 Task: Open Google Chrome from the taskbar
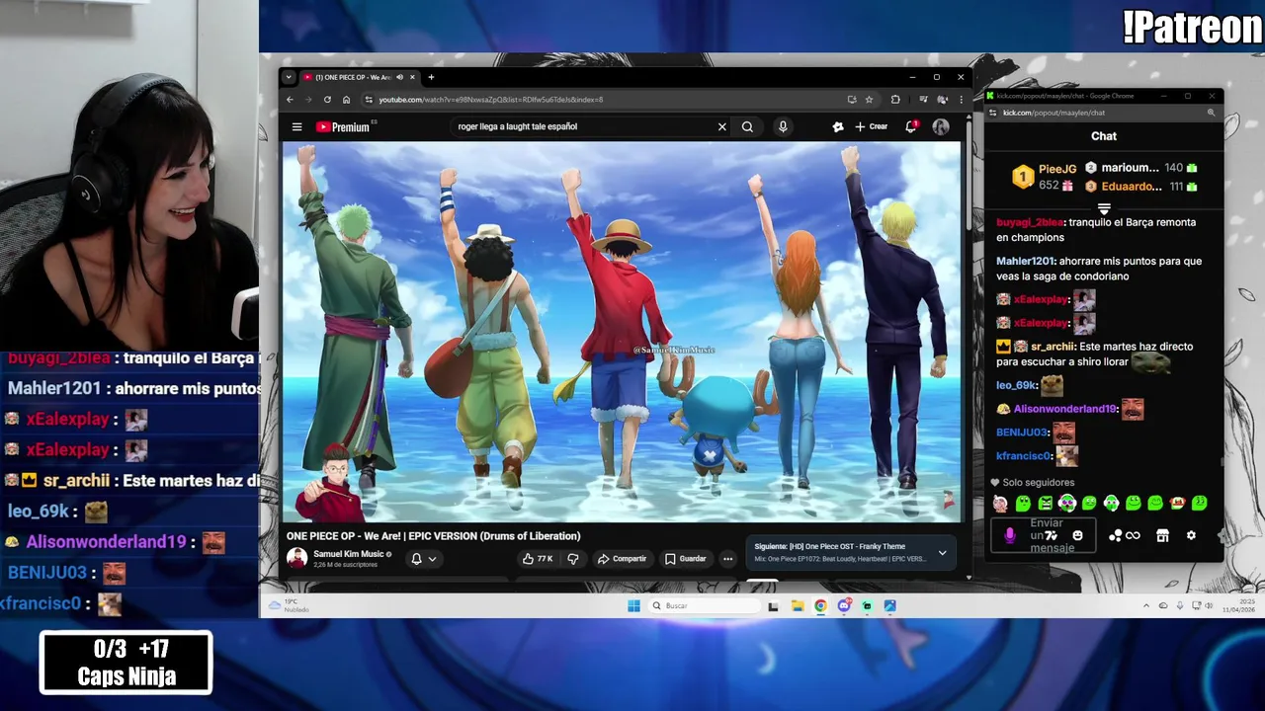coord(820,606)
